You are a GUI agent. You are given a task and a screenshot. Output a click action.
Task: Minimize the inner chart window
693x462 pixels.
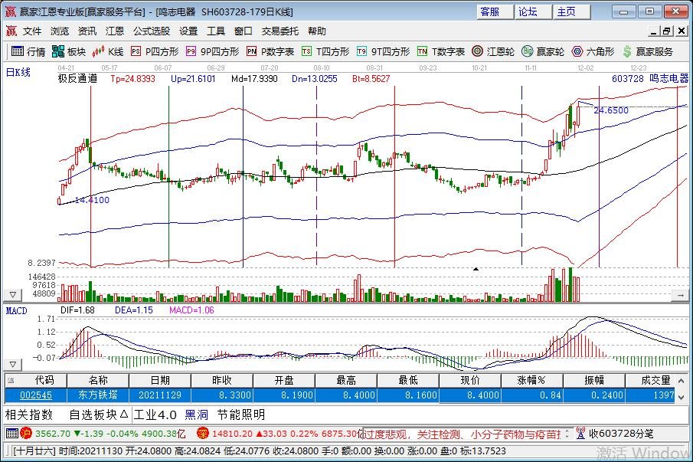click(655, 31)
